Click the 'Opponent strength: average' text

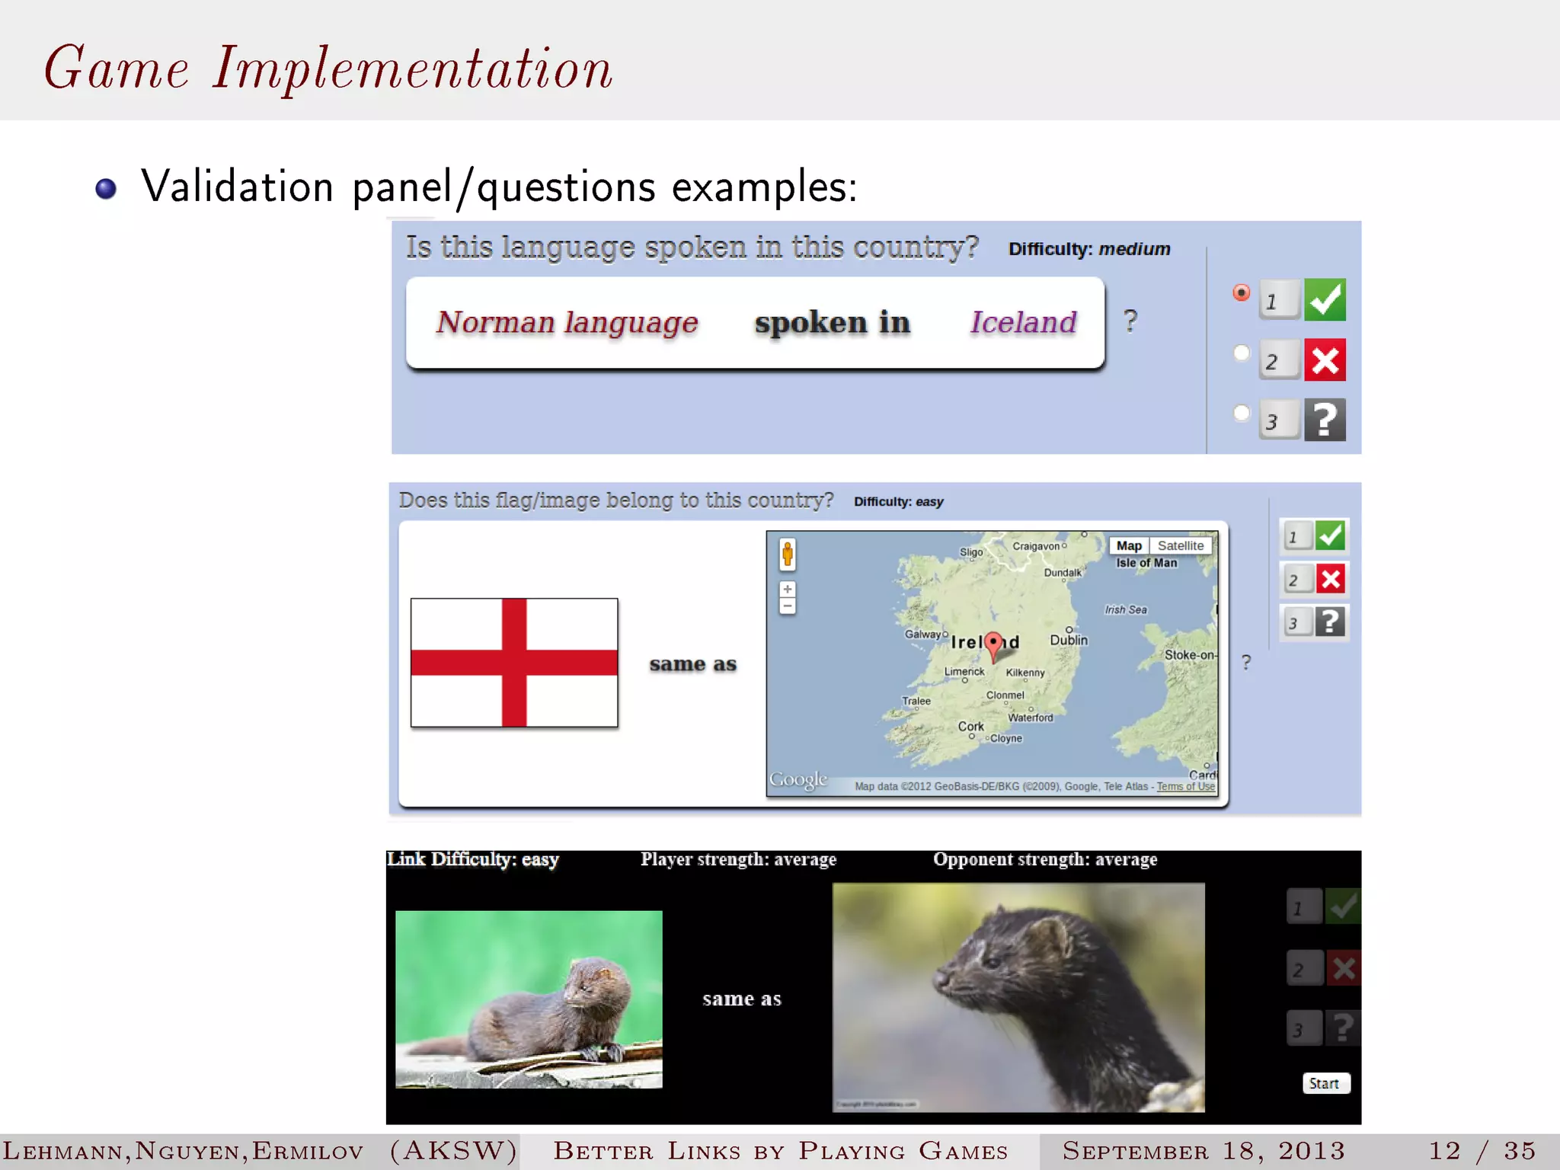(1045, 859)
